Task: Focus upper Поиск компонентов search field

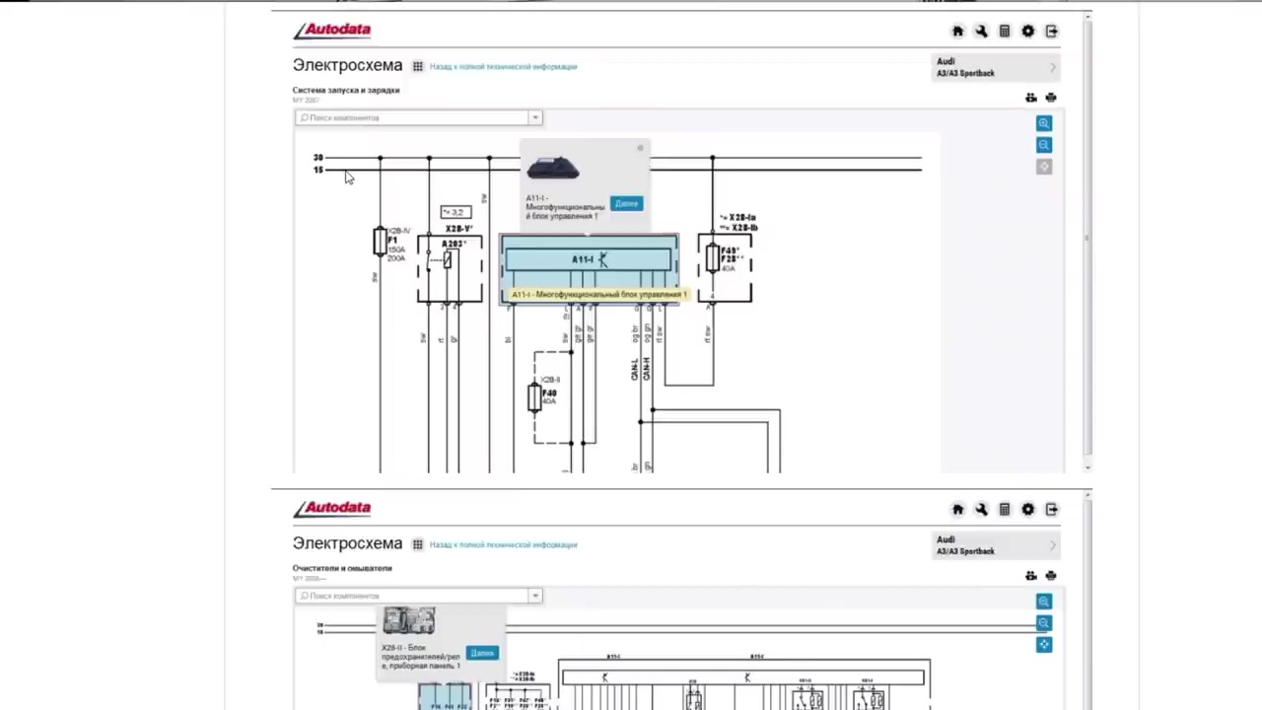Action: 412,117
